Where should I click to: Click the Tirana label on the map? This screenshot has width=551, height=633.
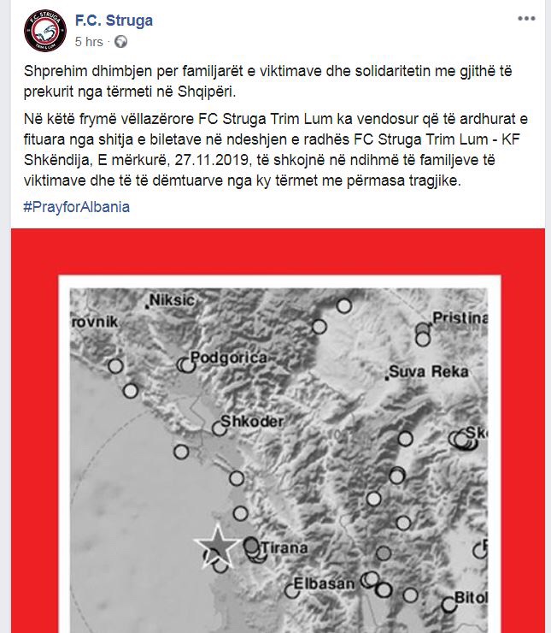[x=284, y=547]
